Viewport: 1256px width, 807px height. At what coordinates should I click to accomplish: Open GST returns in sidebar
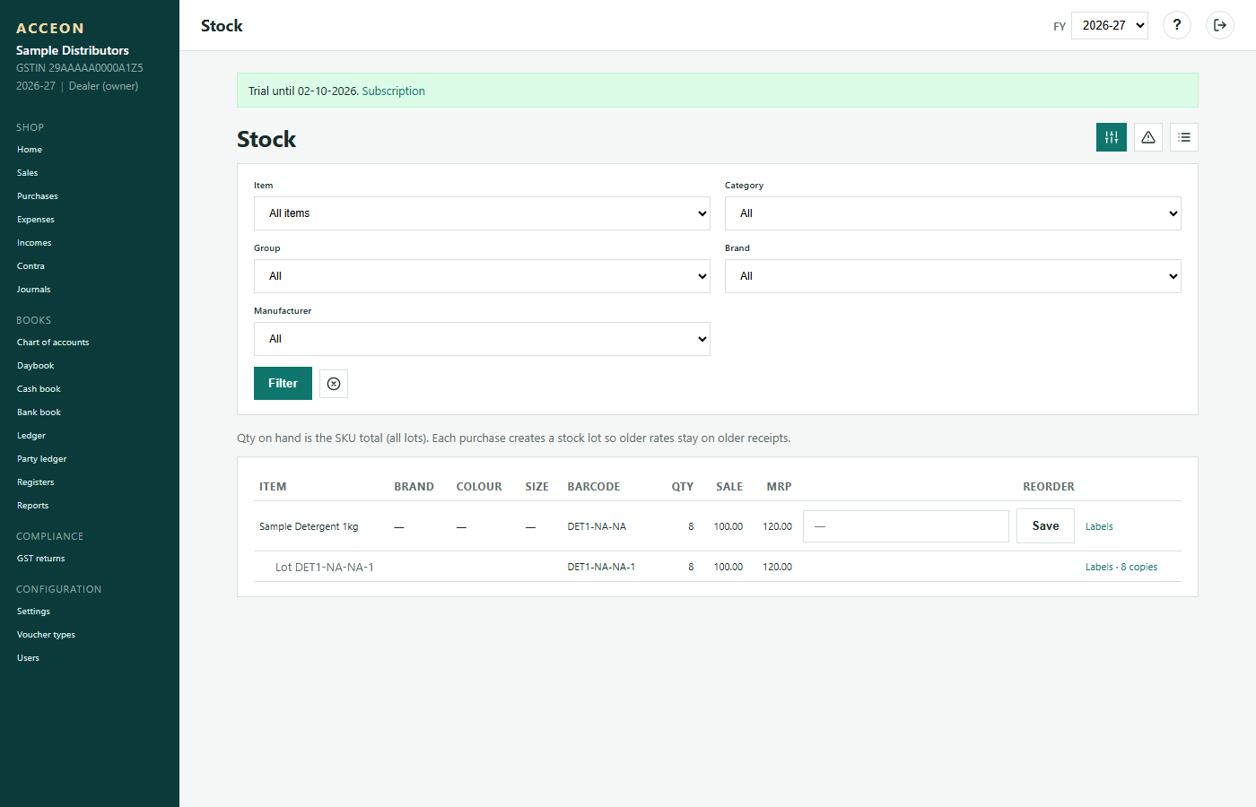click(41, 559)
